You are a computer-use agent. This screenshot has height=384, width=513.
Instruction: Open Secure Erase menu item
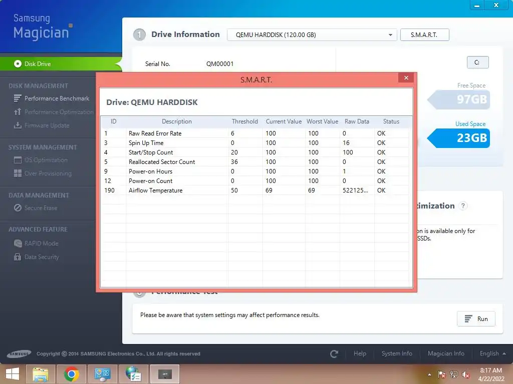tap(41, 208)
